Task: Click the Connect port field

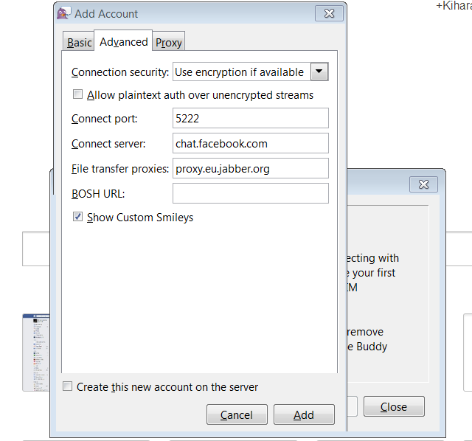Action: pyautogui.click(x=250, y=118)
